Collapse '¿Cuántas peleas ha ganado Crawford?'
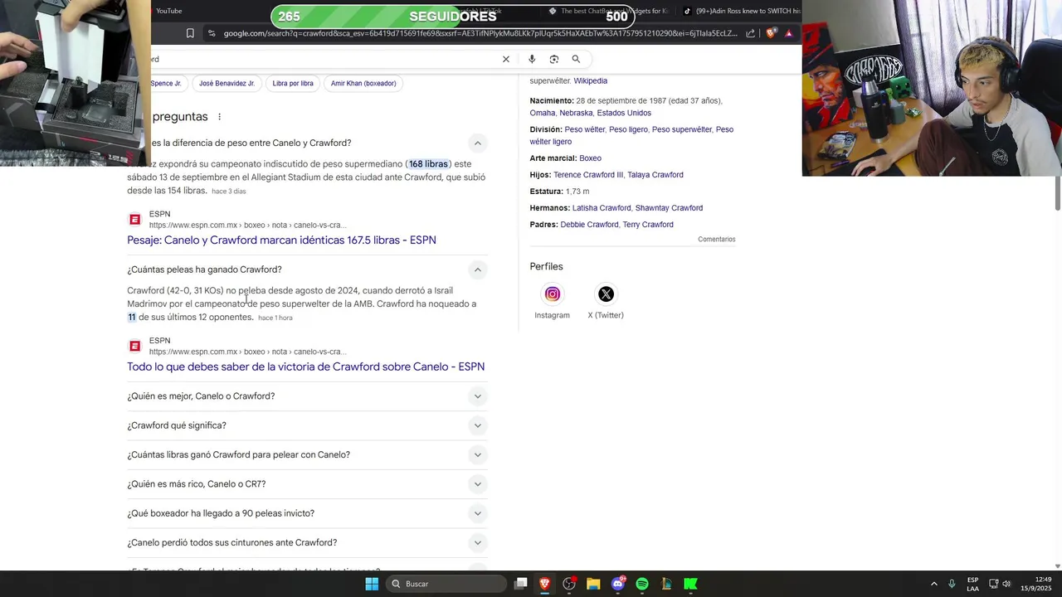The width and height of the screenshot is (1062, 597). [477, 269]
